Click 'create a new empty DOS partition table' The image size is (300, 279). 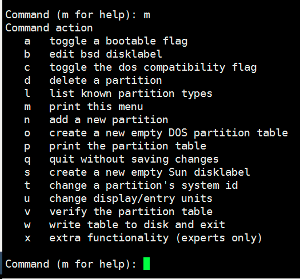click(x=169, y=133)
